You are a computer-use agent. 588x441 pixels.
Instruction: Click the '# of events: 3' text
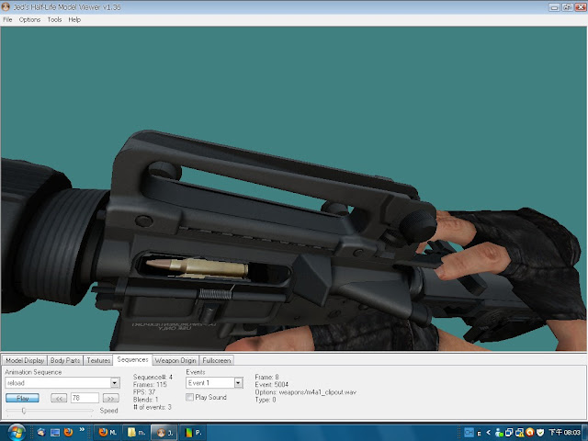152,407
